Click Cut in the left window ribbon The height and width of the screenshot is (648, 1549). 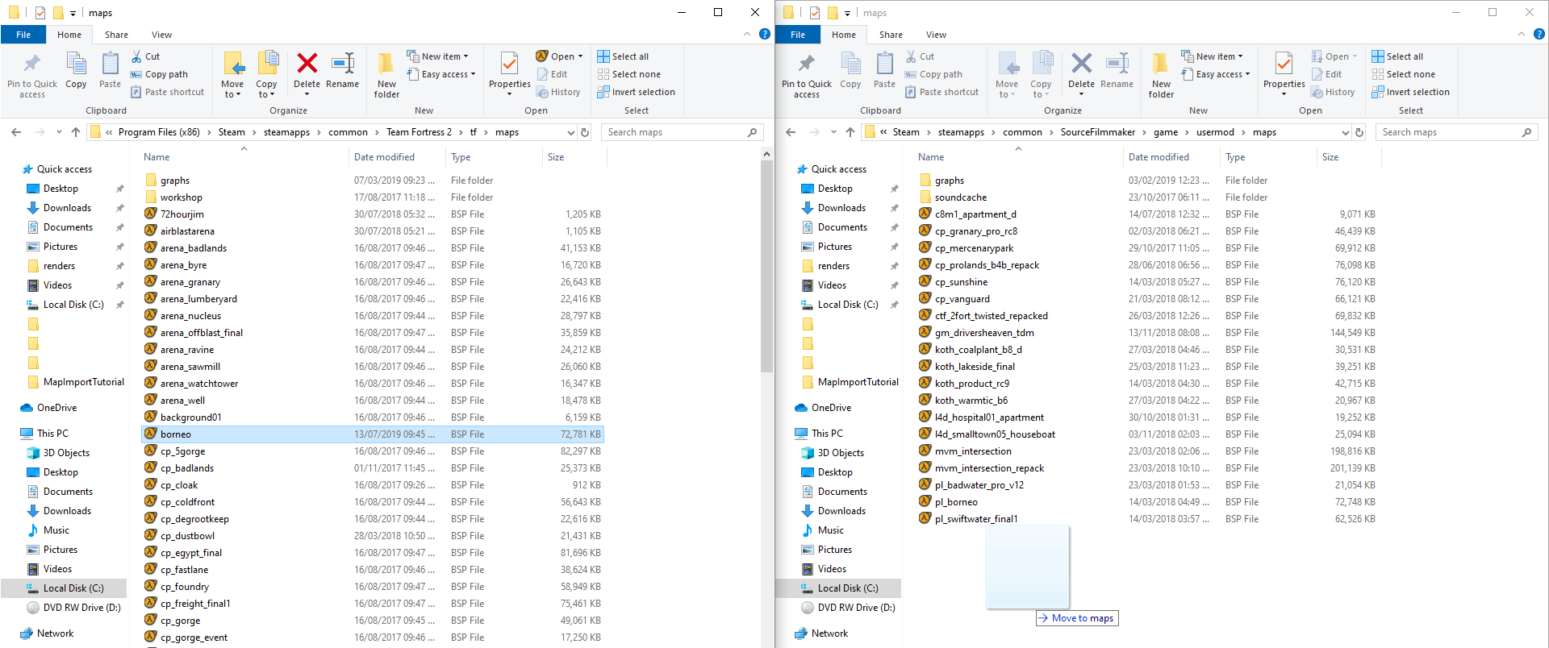pos(145,56)
